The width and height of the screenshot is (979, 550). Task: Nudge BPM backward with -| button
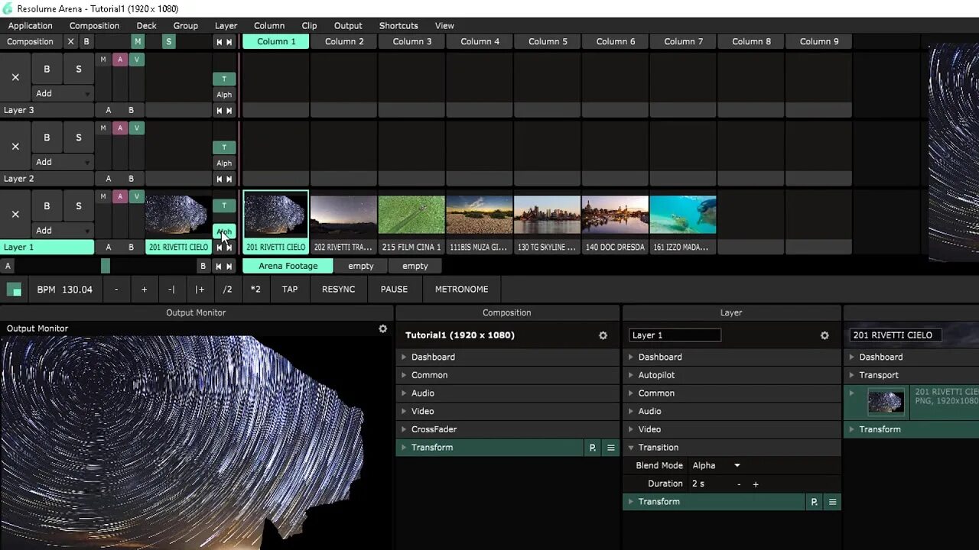[171, 290]
